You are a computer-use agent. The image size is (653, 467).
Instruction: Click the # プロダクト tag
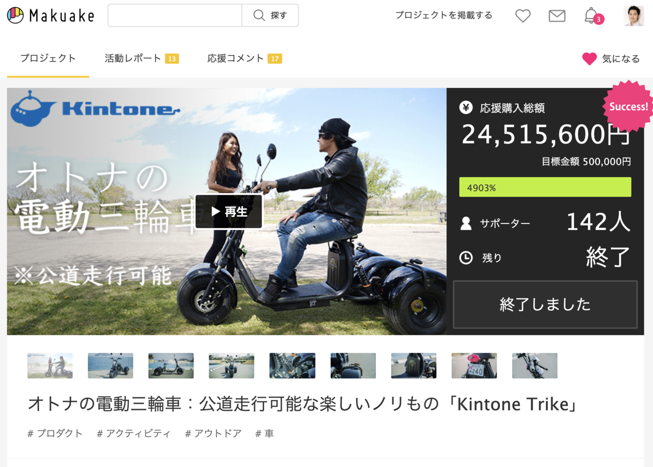[x=55, y=433]
